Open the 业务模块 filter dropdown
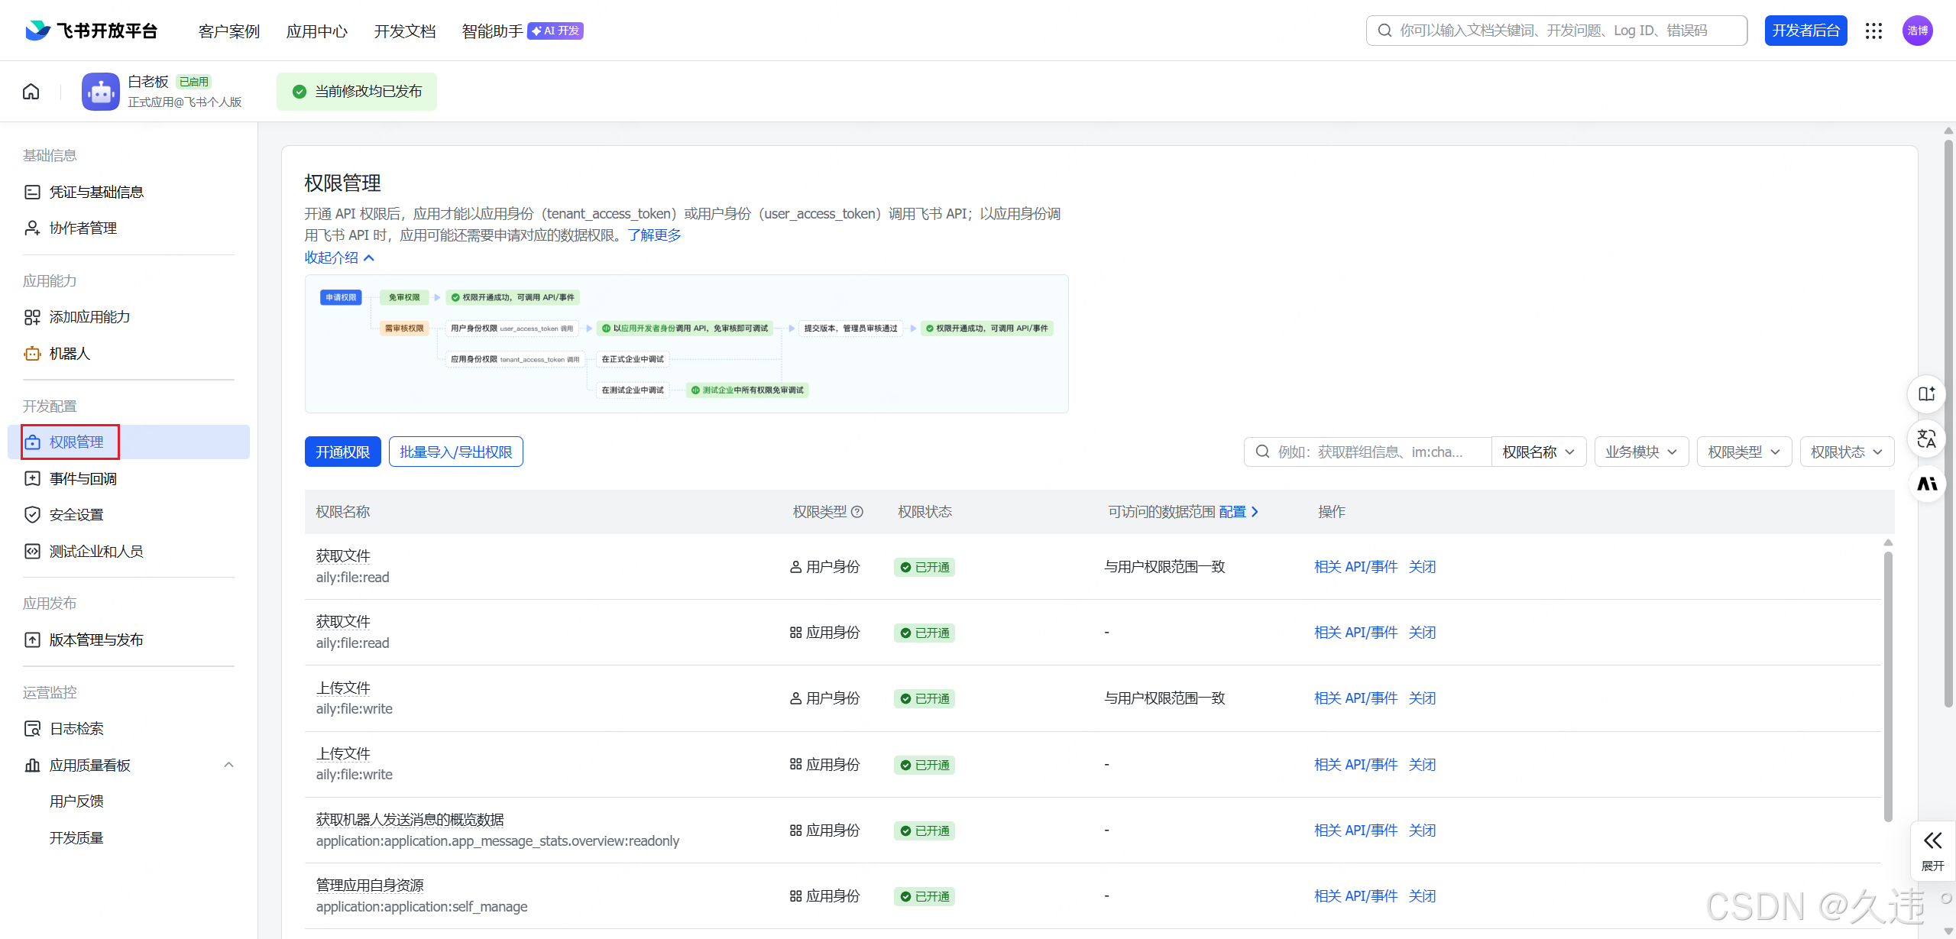 click(1640, 452)
